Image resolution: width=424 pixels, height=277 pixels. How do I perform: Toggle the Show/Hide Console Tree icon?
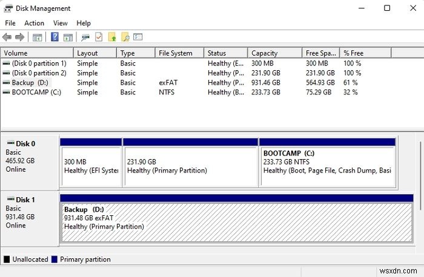pyautogui.click(x=38, y=37)
